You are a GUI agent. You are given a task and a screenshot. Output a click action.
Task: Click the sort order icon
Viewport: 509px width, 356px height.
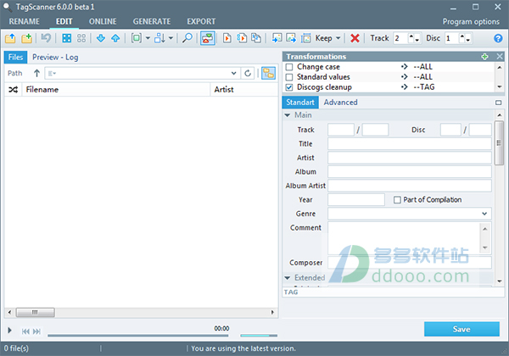(159, 38)
